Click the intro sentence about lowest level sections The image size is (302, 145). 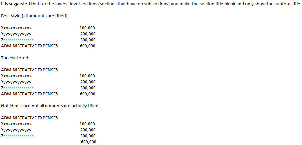tap(151, 4)
